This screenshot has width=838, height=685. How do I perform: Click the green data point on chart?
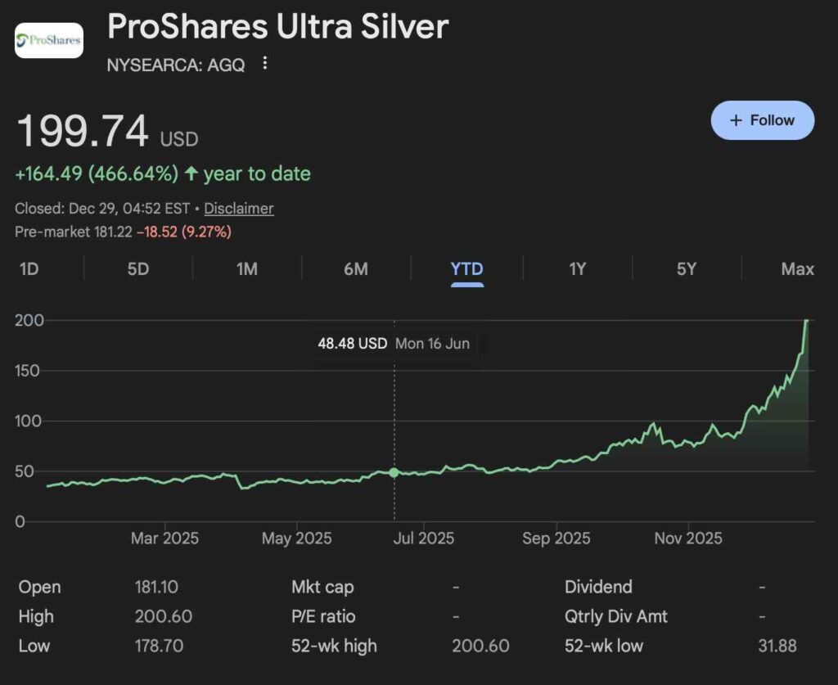coord(394,472)
